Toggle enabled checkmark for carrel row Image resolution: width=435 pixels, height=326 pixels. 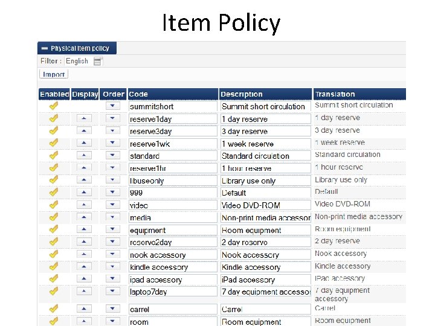point(54,309)
